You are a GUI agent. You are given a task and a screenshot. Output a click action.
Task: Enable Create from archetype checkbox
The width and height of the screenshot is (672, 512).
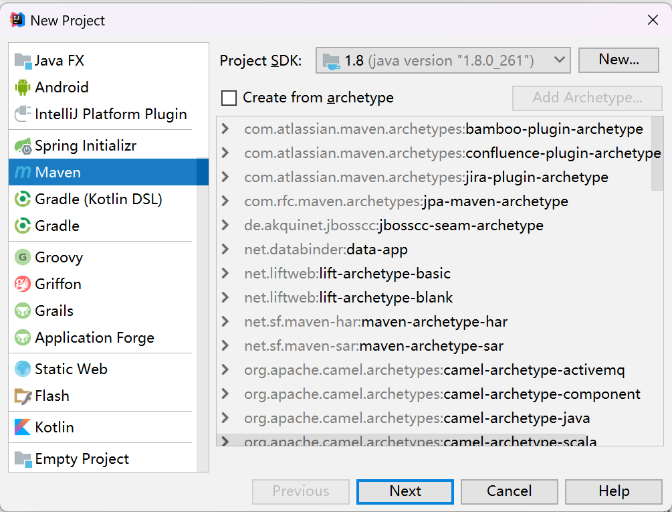[229, 98]
